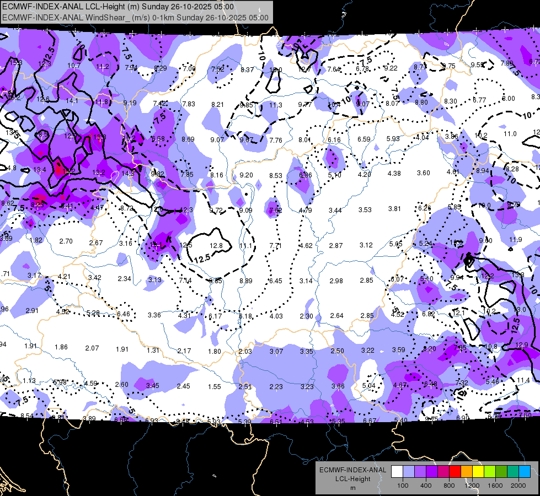The height and width of the screenshot is (496, 540).
Task: Click the wind shear value '1.55'
Action: 214,386
